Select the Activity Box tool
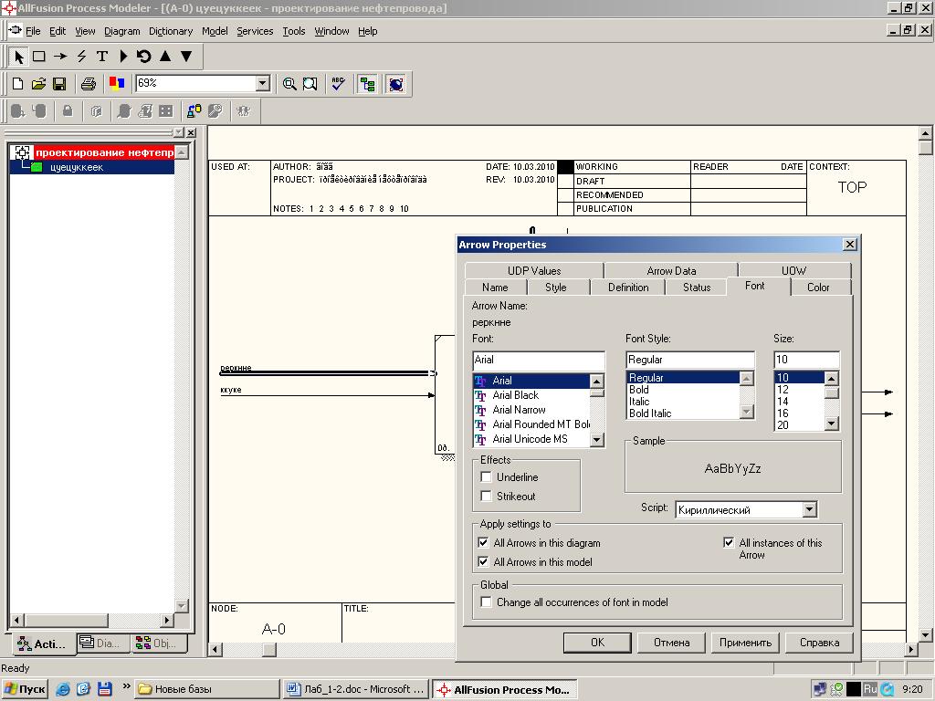 tap(39, 57)
